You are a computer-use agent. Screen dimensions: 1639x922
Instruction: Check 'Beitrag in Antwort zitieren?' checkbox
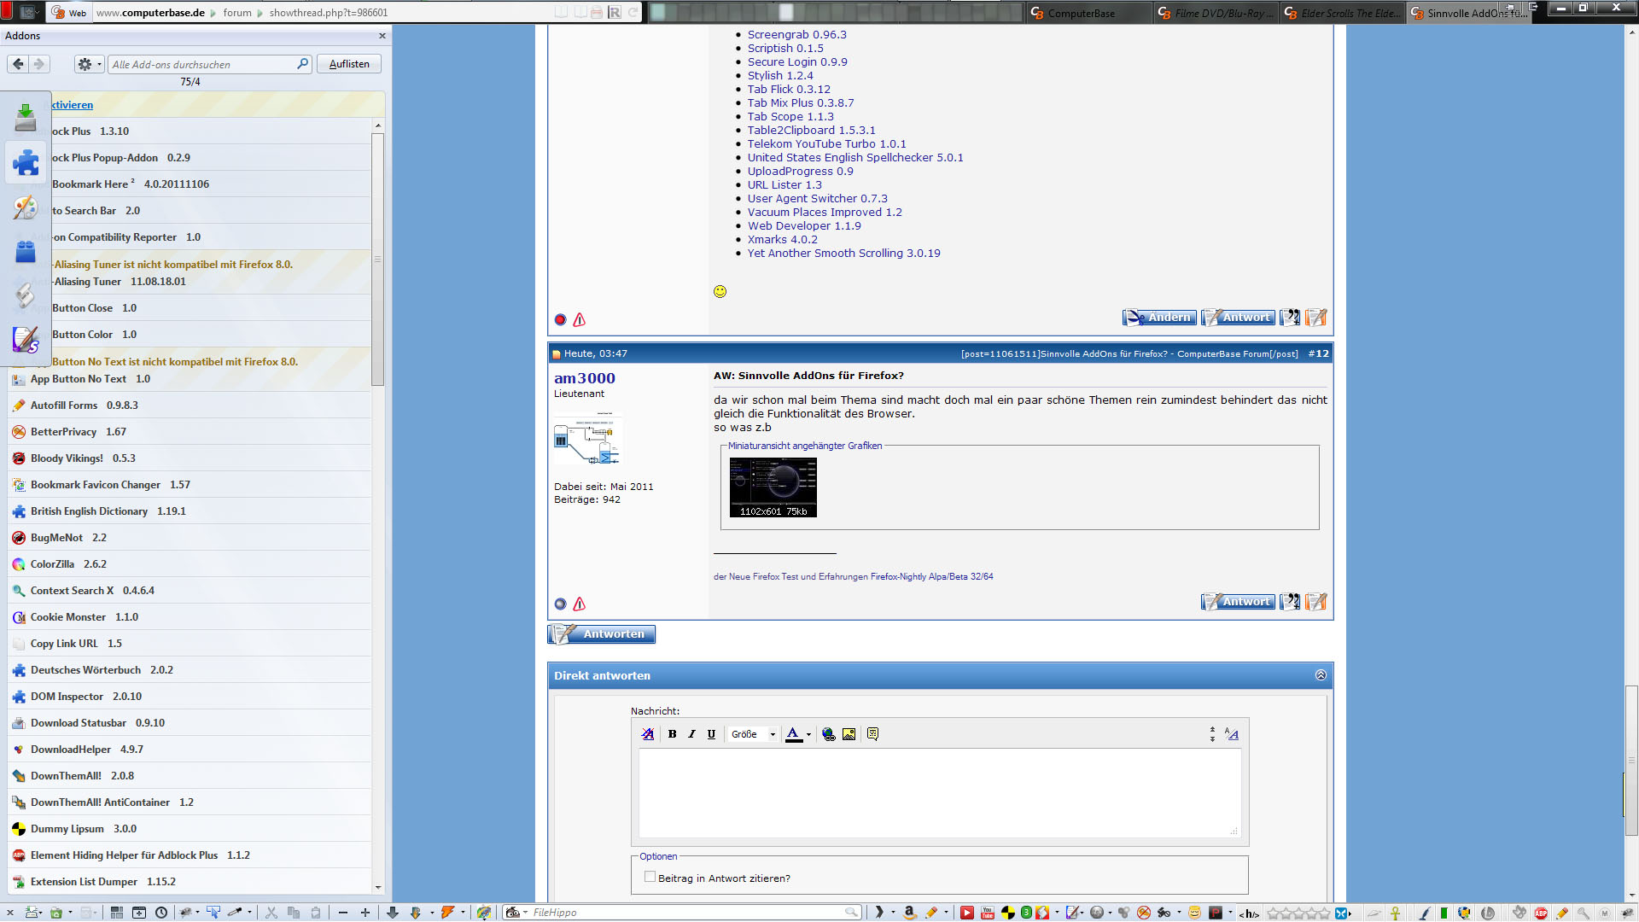pos(650,877)
